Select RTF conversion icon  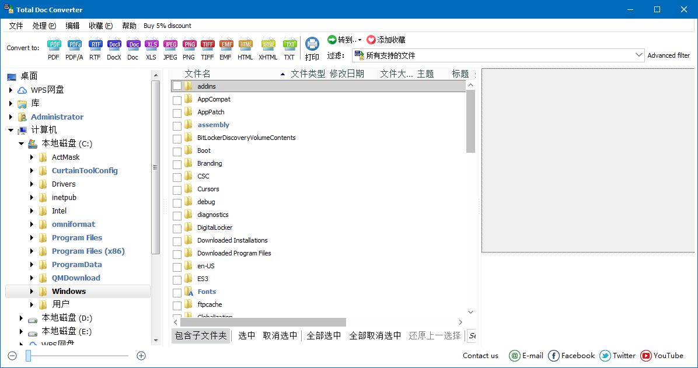pos(95,44)
